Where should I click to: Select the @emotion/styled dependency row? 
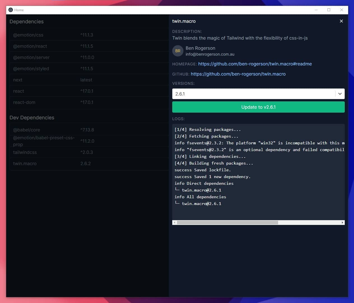(89, 69)
